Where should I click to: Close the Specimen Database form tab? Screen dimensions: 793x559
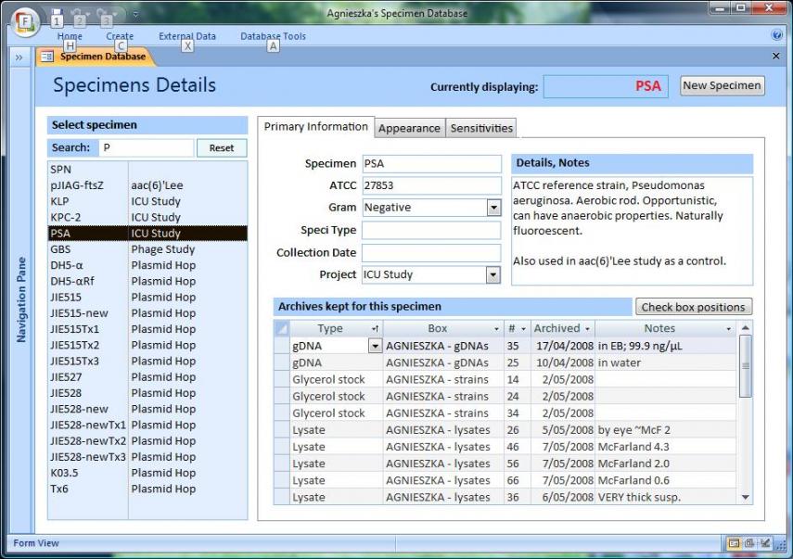pyautogui.click(x=776, y=57)
